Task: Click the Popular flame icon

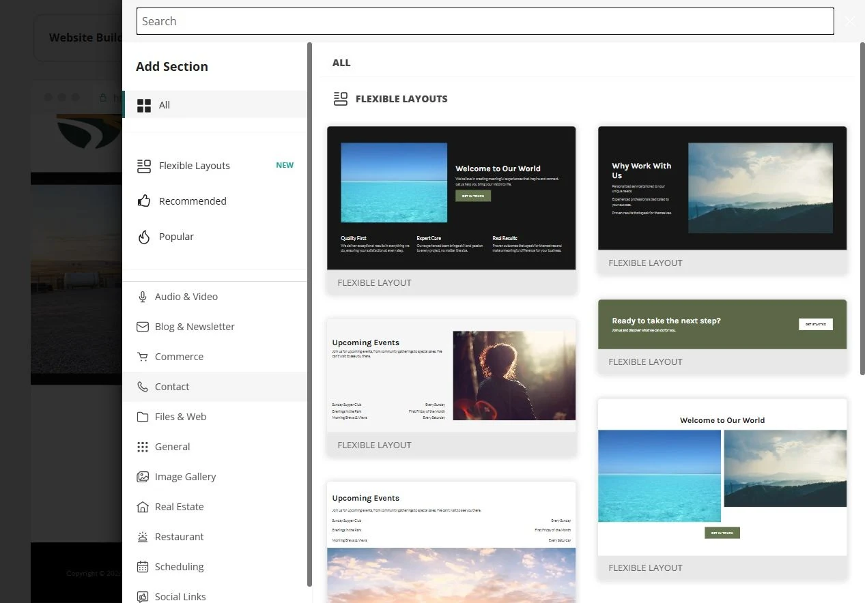Action: 143,237
